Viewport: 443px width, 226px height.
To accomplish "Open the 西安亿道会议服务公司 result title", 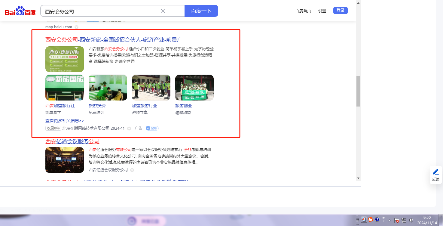I will 72,141.
